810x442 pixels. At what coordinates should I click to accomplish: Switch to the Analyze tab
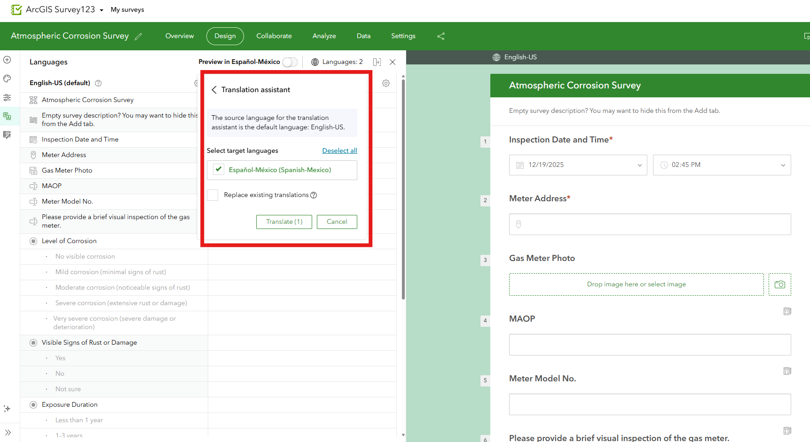point(324,36)
